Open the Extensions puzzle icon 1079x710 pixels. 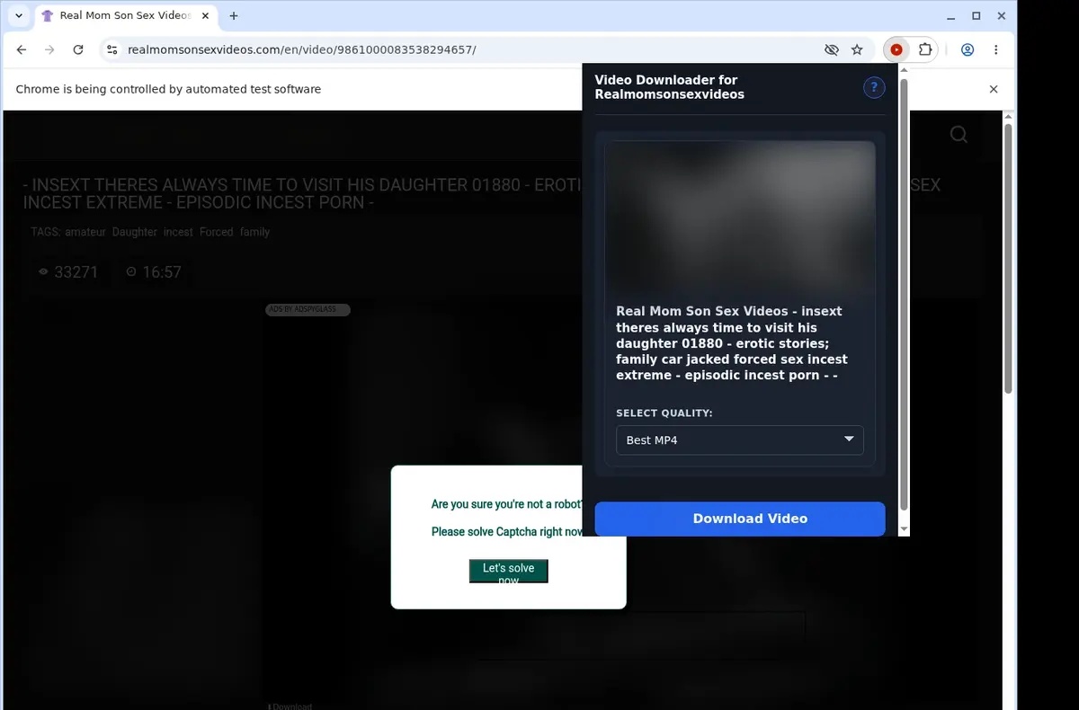point(924,50)
